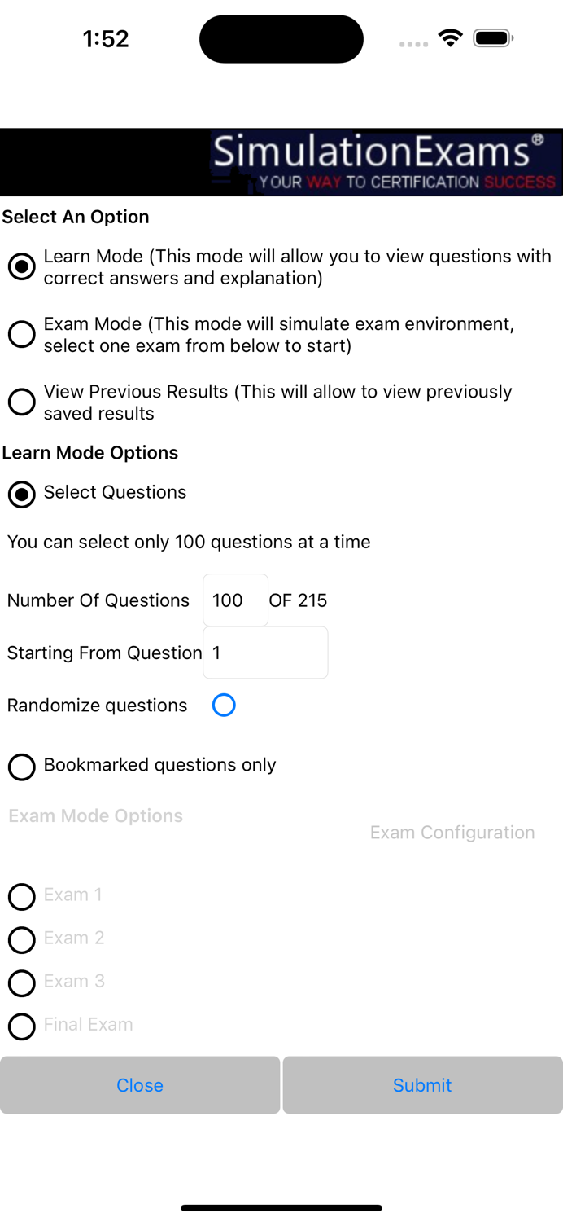This screenshot has height=1222, width=563.
Task: Select Exam 3
Action: pyautogui.click(x=21, y=983)
